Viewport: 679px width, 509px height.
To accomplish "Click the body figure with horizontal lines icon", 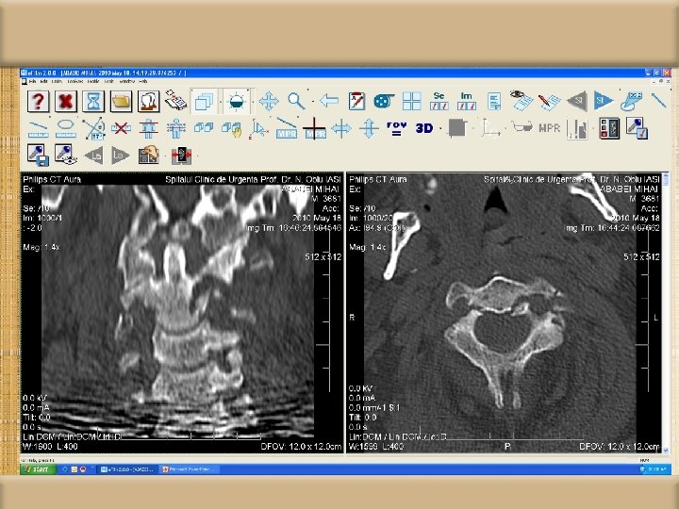I will (149, 128).
